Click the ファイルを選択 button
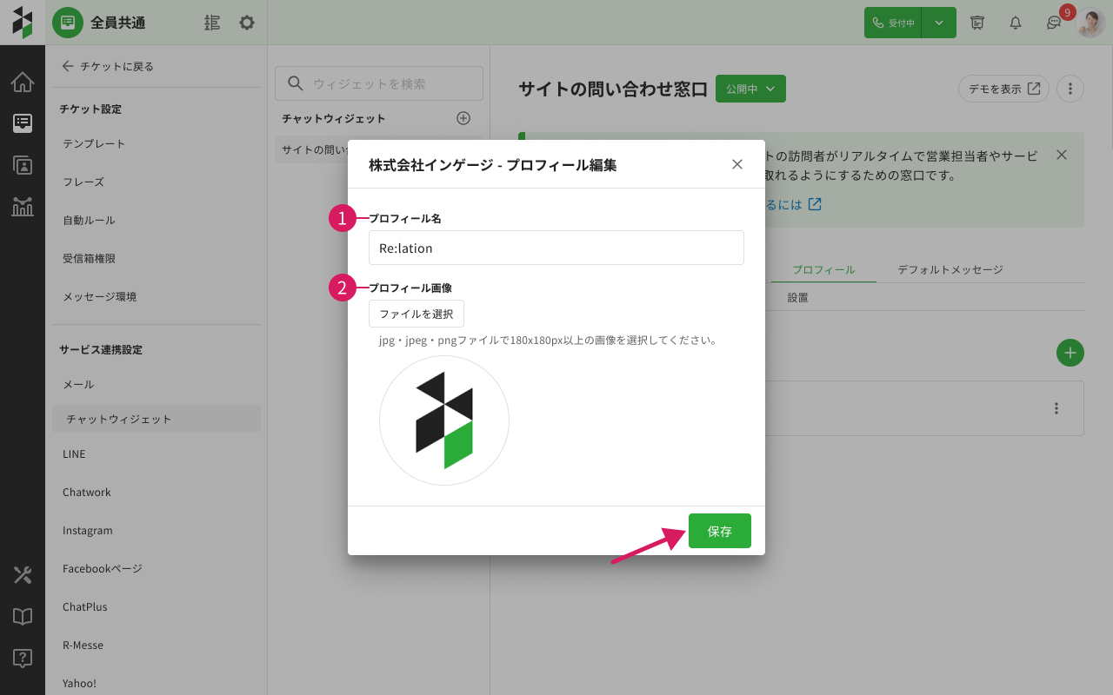1113x695 pixels. [x=416, y=314]
